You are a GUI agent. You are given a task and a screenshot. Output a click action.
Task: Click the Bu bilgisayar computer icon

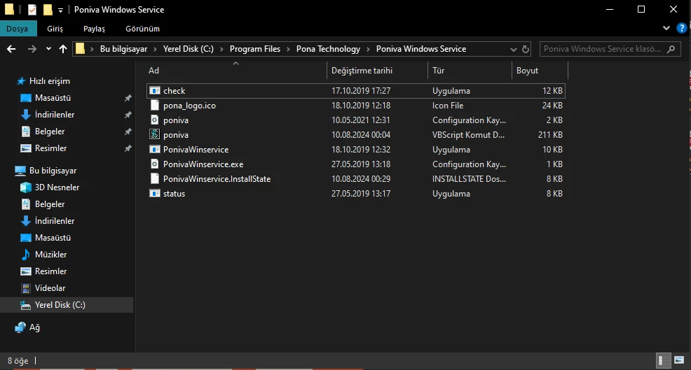20,171
